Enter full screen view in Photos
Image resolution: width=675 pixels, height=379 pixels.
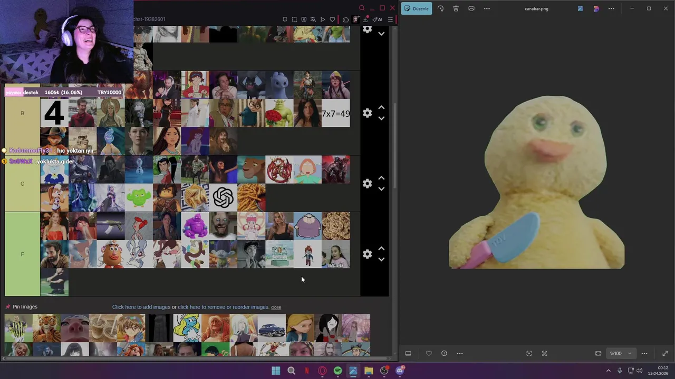pos(665,353)
